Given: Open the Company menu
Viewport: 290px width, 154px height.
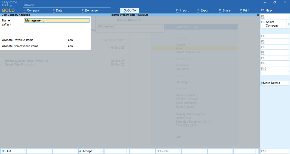Looking at the screenshot, I should coord(31,10).
